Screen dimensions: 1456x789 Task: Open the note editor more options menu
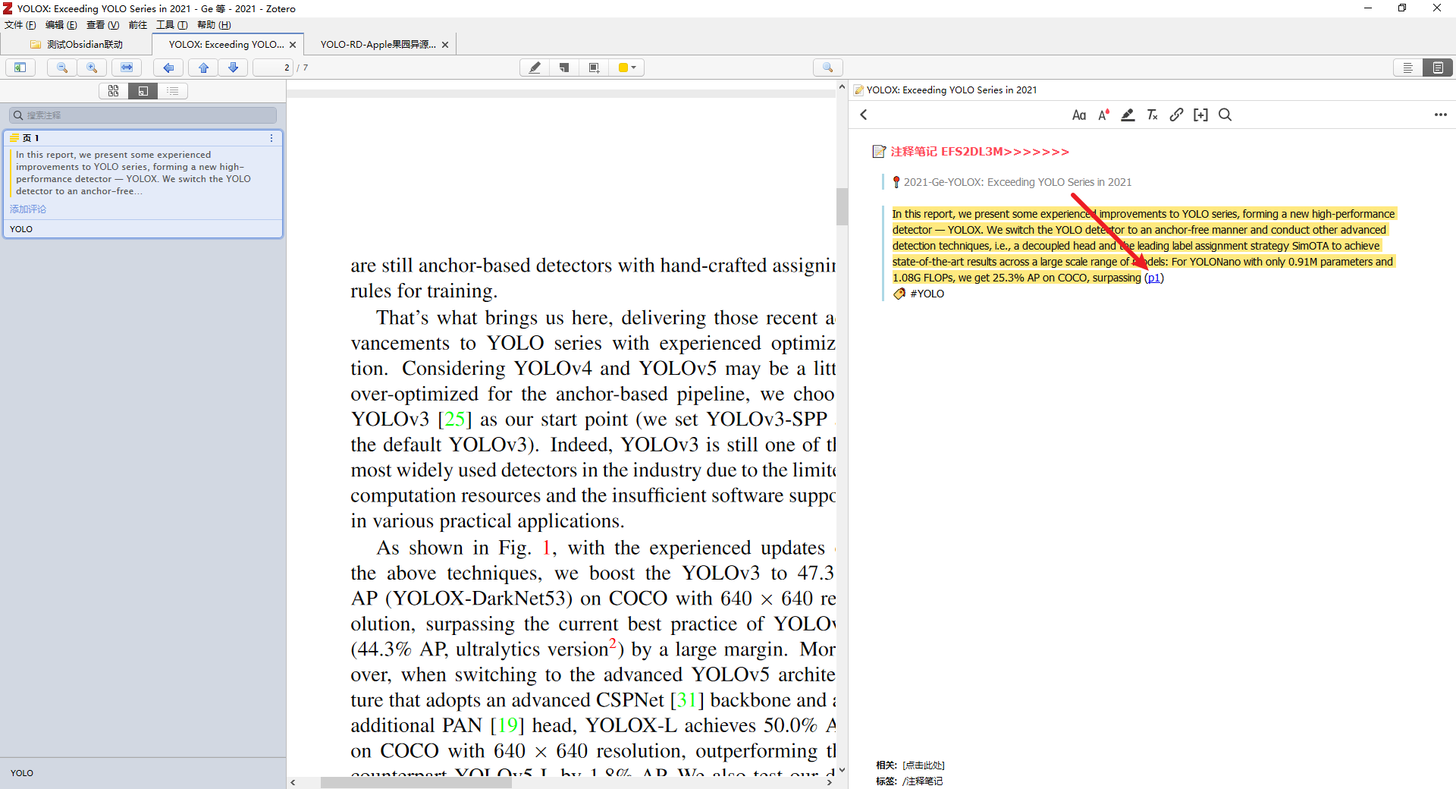1441,115
